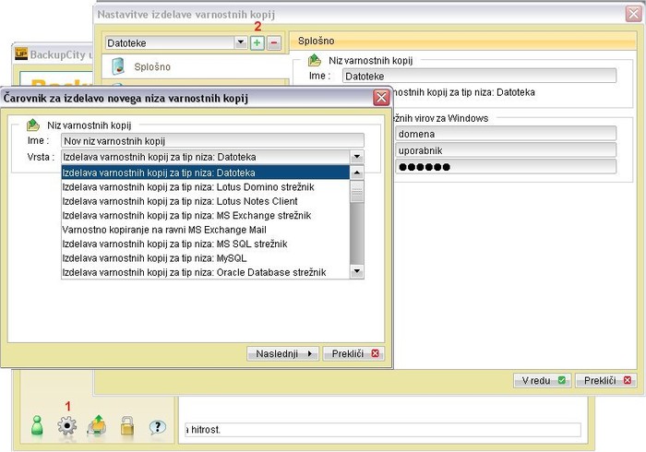The height and width of the screenshot is (452, 646).
Task: Click the domena input field
Action: click(x=506, y=134)
